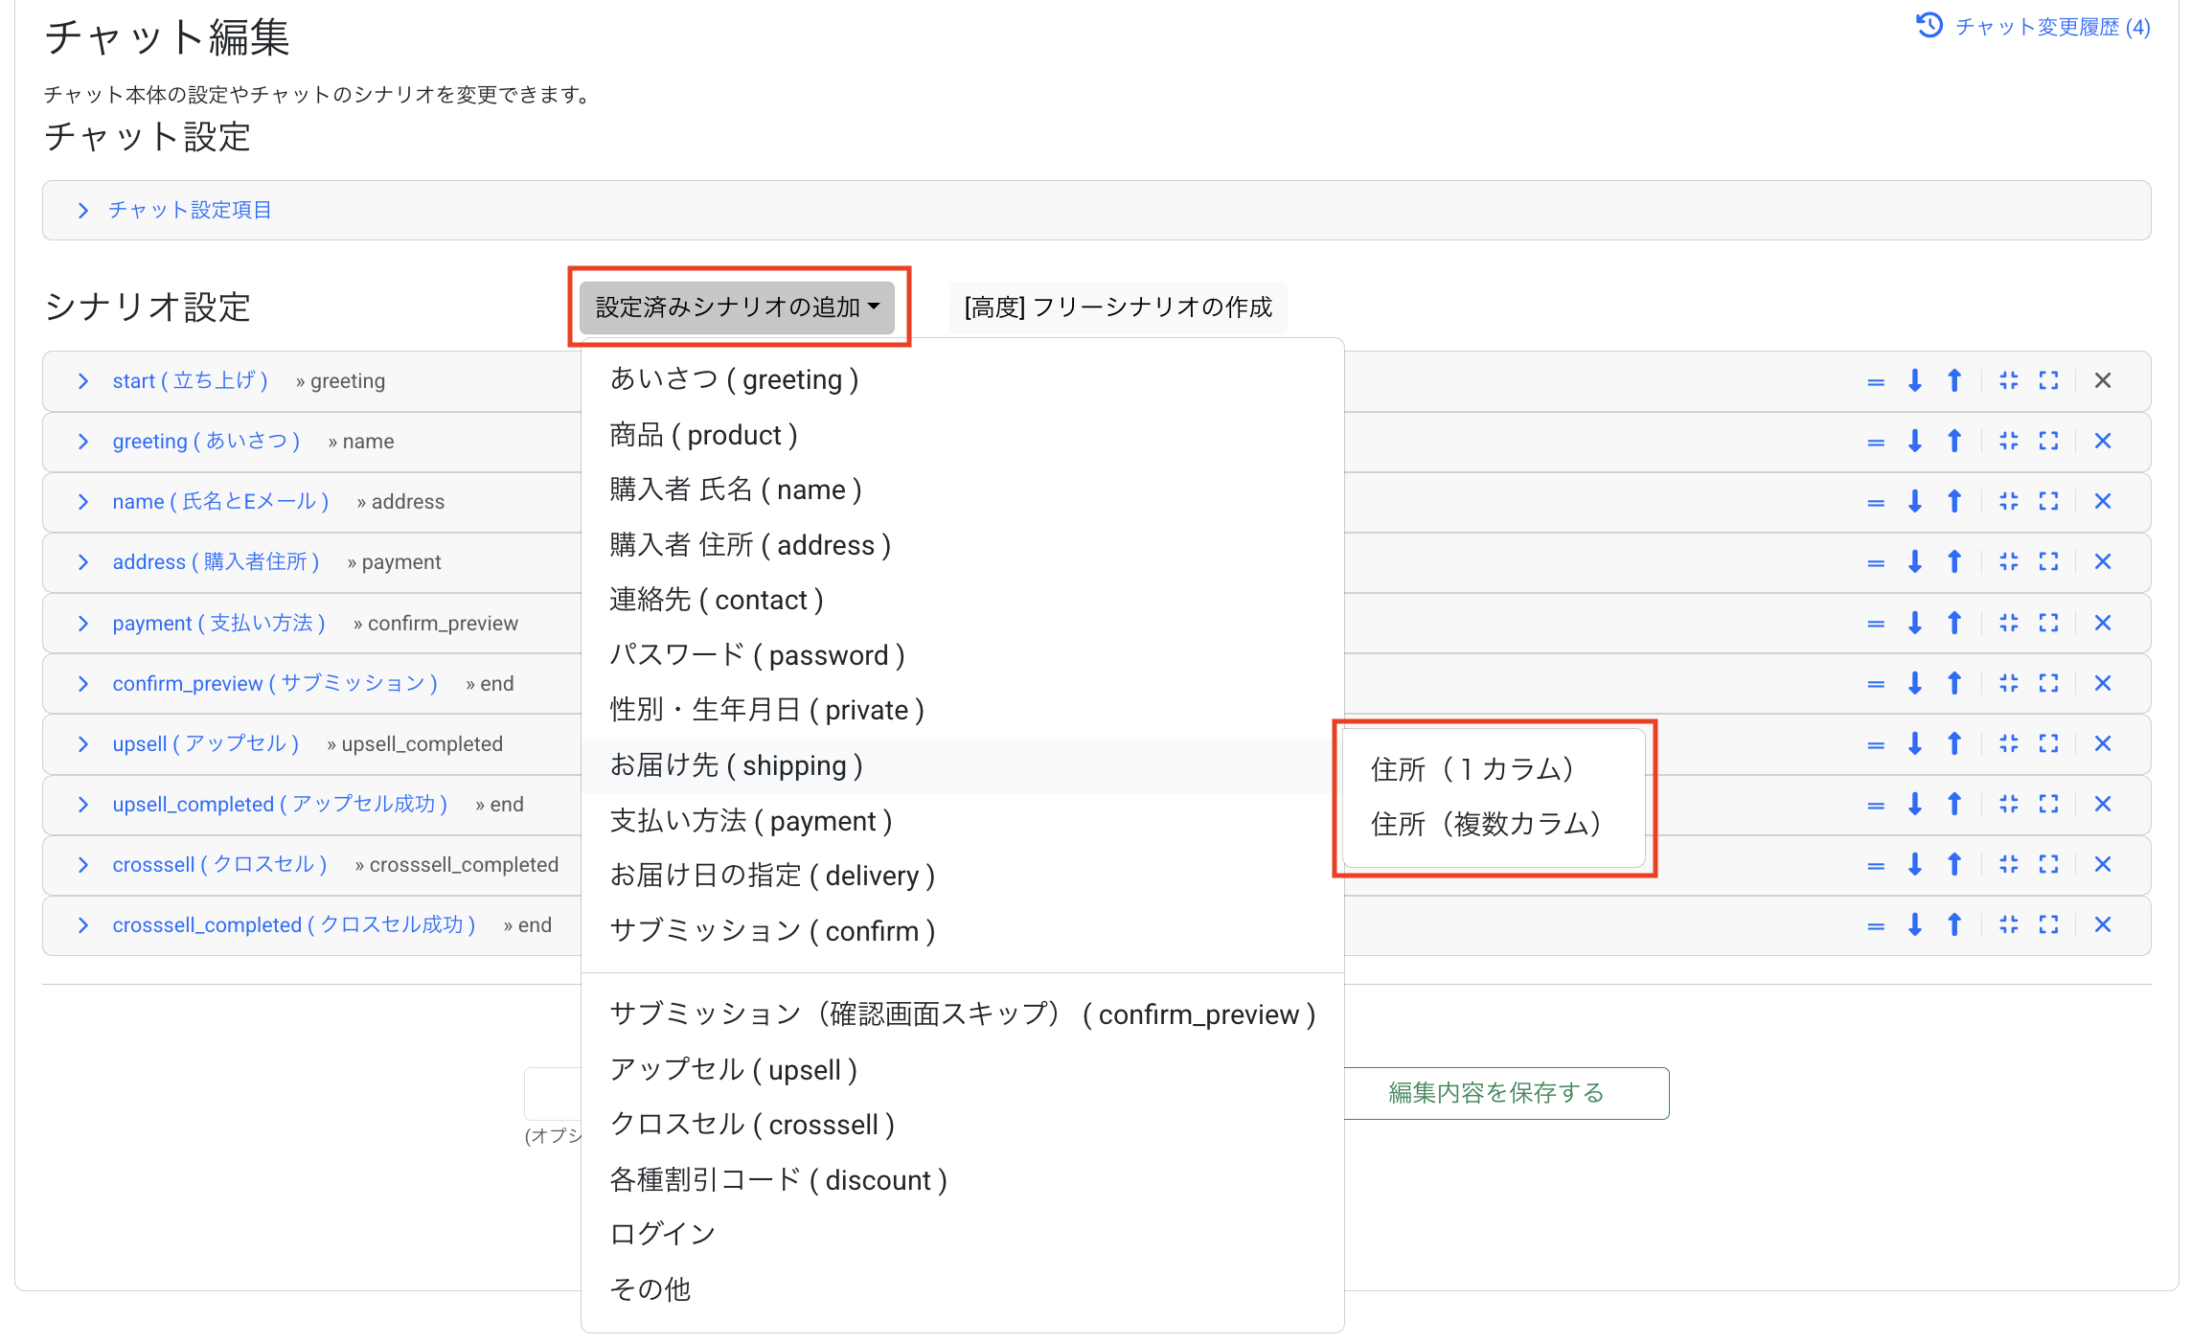This screenshot has width=2191, height=1344.
Task: Open the チャット変更履歴 history icon
Action: (x=1929, y=26)
